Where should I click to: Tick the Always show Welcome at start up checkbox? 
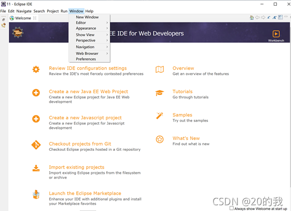point(232,208)
